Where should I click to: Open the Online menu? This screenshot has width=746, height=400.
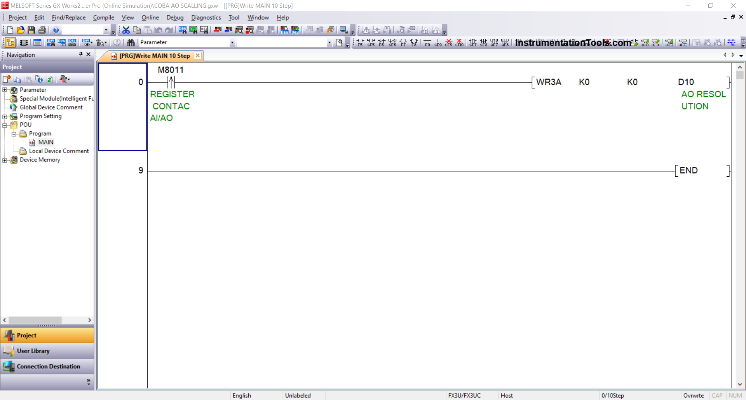click(x=150, y=17)
